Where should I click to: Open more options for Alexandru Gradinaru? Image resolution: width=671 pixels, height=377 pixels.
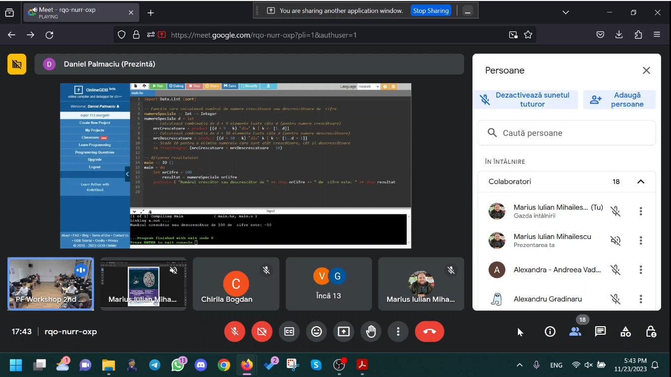pyautogui.click(x=641, y=299)
